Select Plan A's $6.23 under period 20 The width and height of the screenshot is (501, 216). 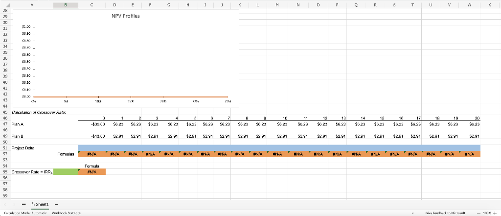pyautogui.click(x=469, y=124)
